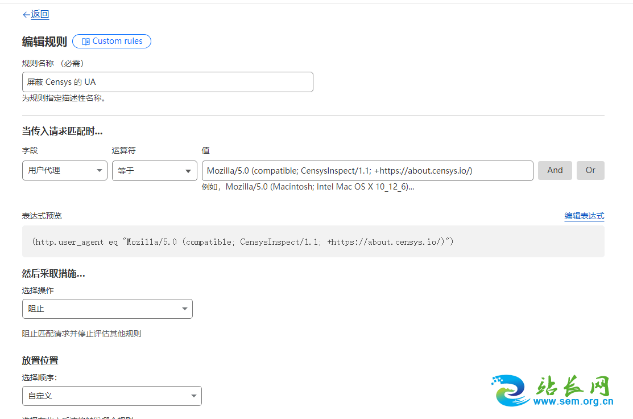The image size is (633, 419).
Task: Click the 运算符 column label
Action: coord(123,150)
